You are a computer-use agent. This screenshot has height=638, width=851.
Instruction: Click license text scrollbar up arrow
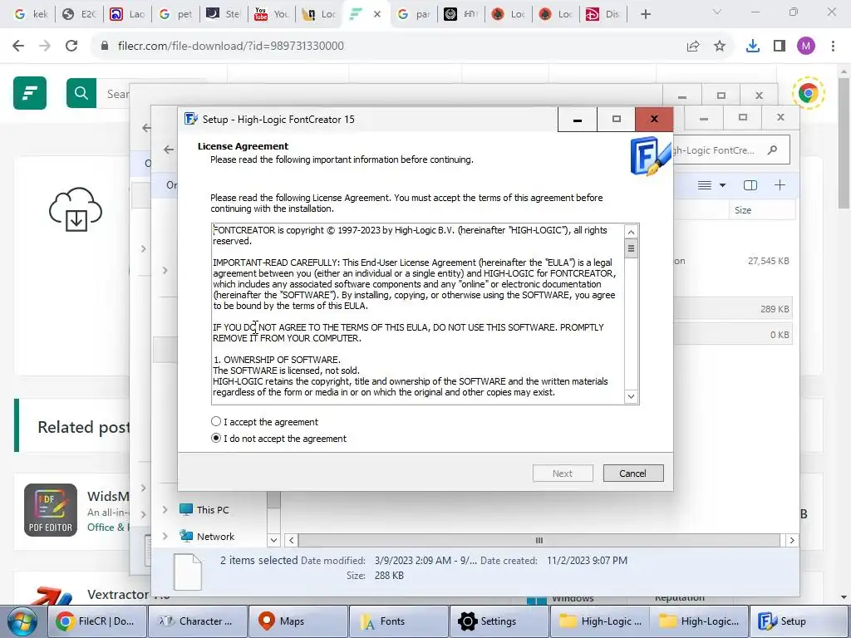coord(631,233)
